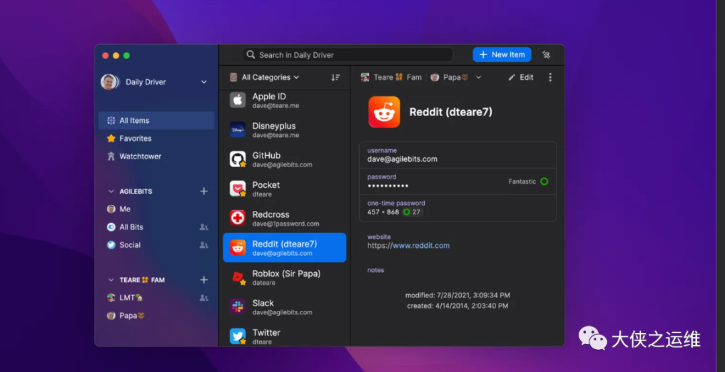This screenshot has width=725, height=372.
Task: Click the New Item button
Action: [501, 54]
